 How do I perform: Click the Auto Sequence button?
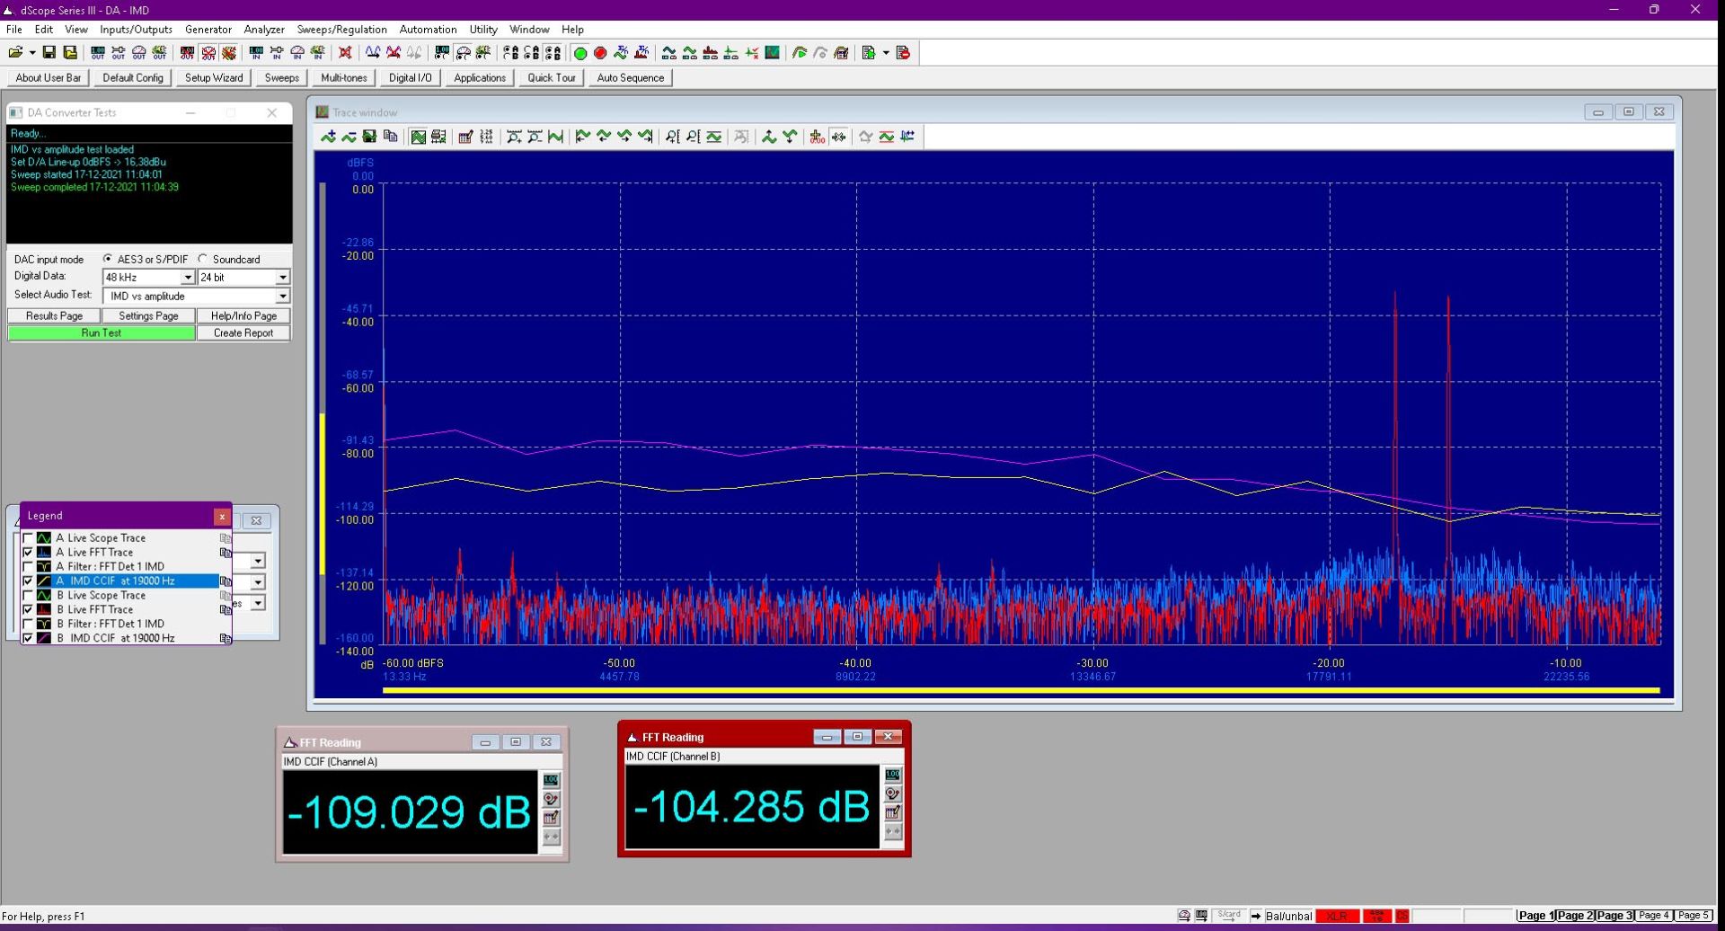(631, 78)
